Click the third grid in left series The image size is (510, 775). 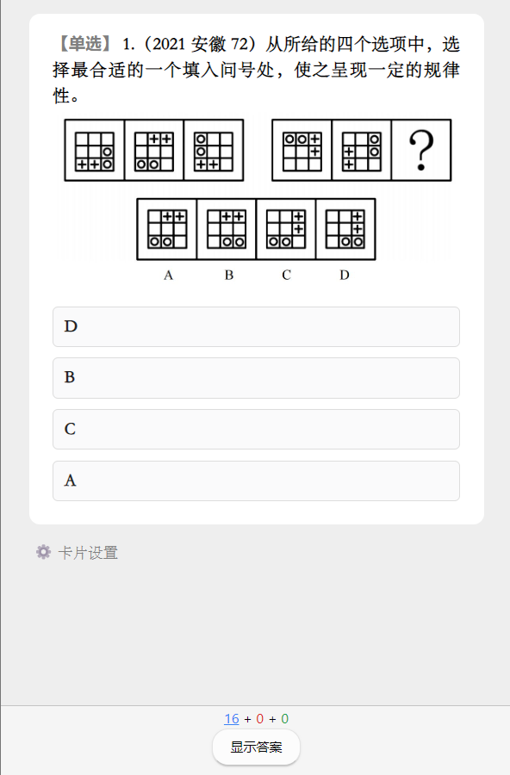[x=214, y=150]
